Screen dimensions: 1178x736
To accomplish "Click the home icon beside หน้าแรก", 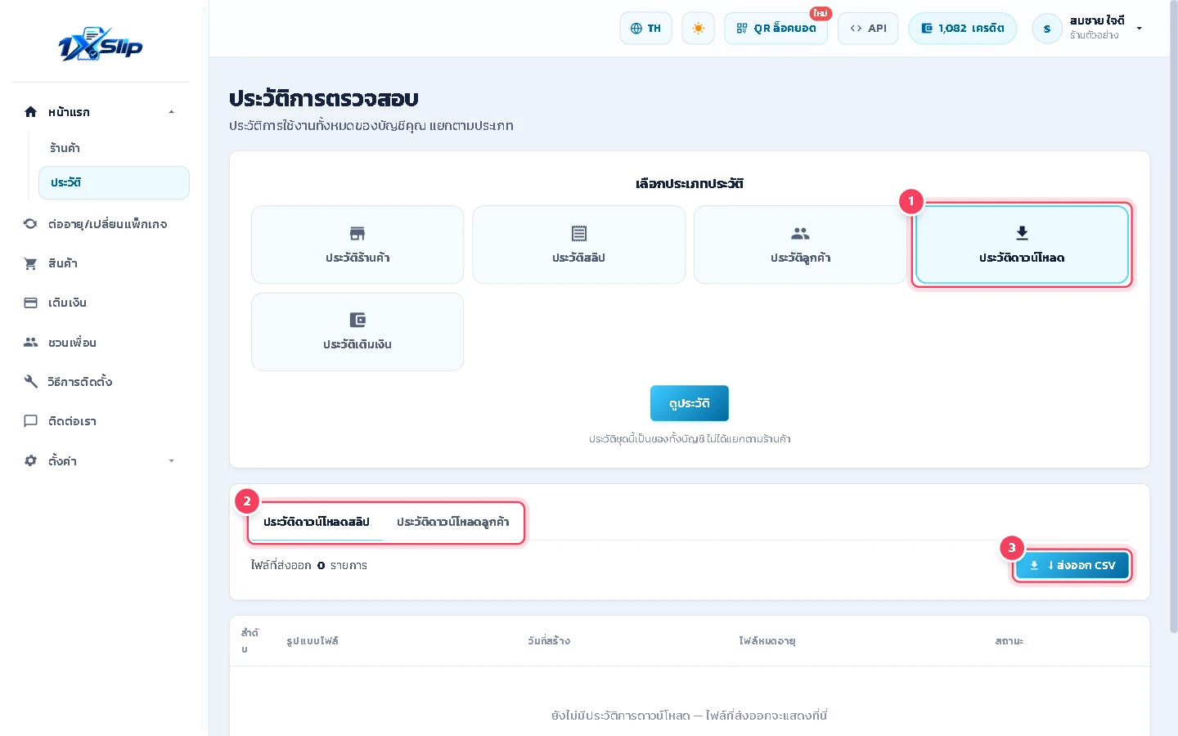I will coord(31,112).
